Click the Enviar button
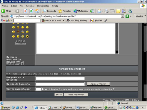The width and height of the screenshot is (147, 110). pos(59,95)
